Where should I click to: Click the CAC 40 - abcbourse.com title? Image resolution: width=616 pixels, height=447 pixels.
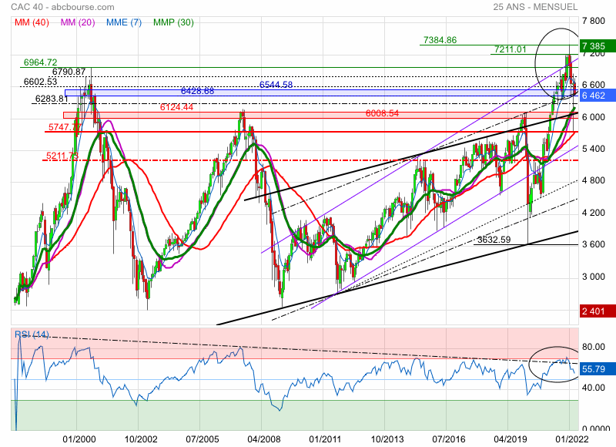click(63, 7)
